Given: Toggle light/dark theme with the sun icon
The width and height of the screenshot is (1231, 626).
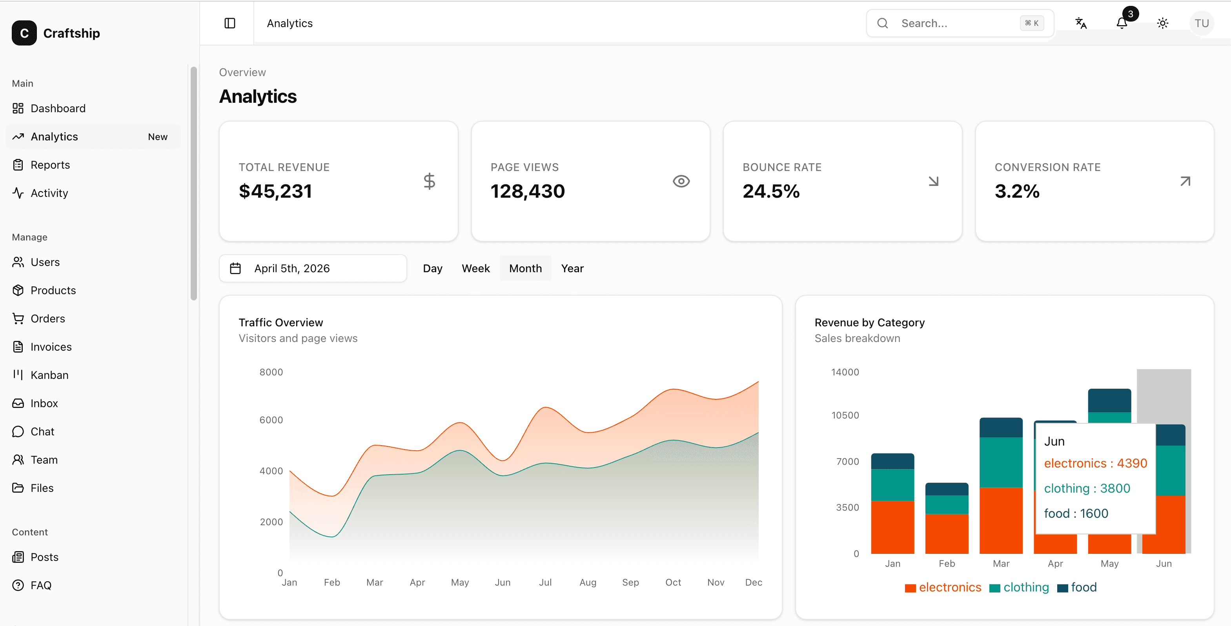Looking at the screenshot, I should (x=1163, y=22).
